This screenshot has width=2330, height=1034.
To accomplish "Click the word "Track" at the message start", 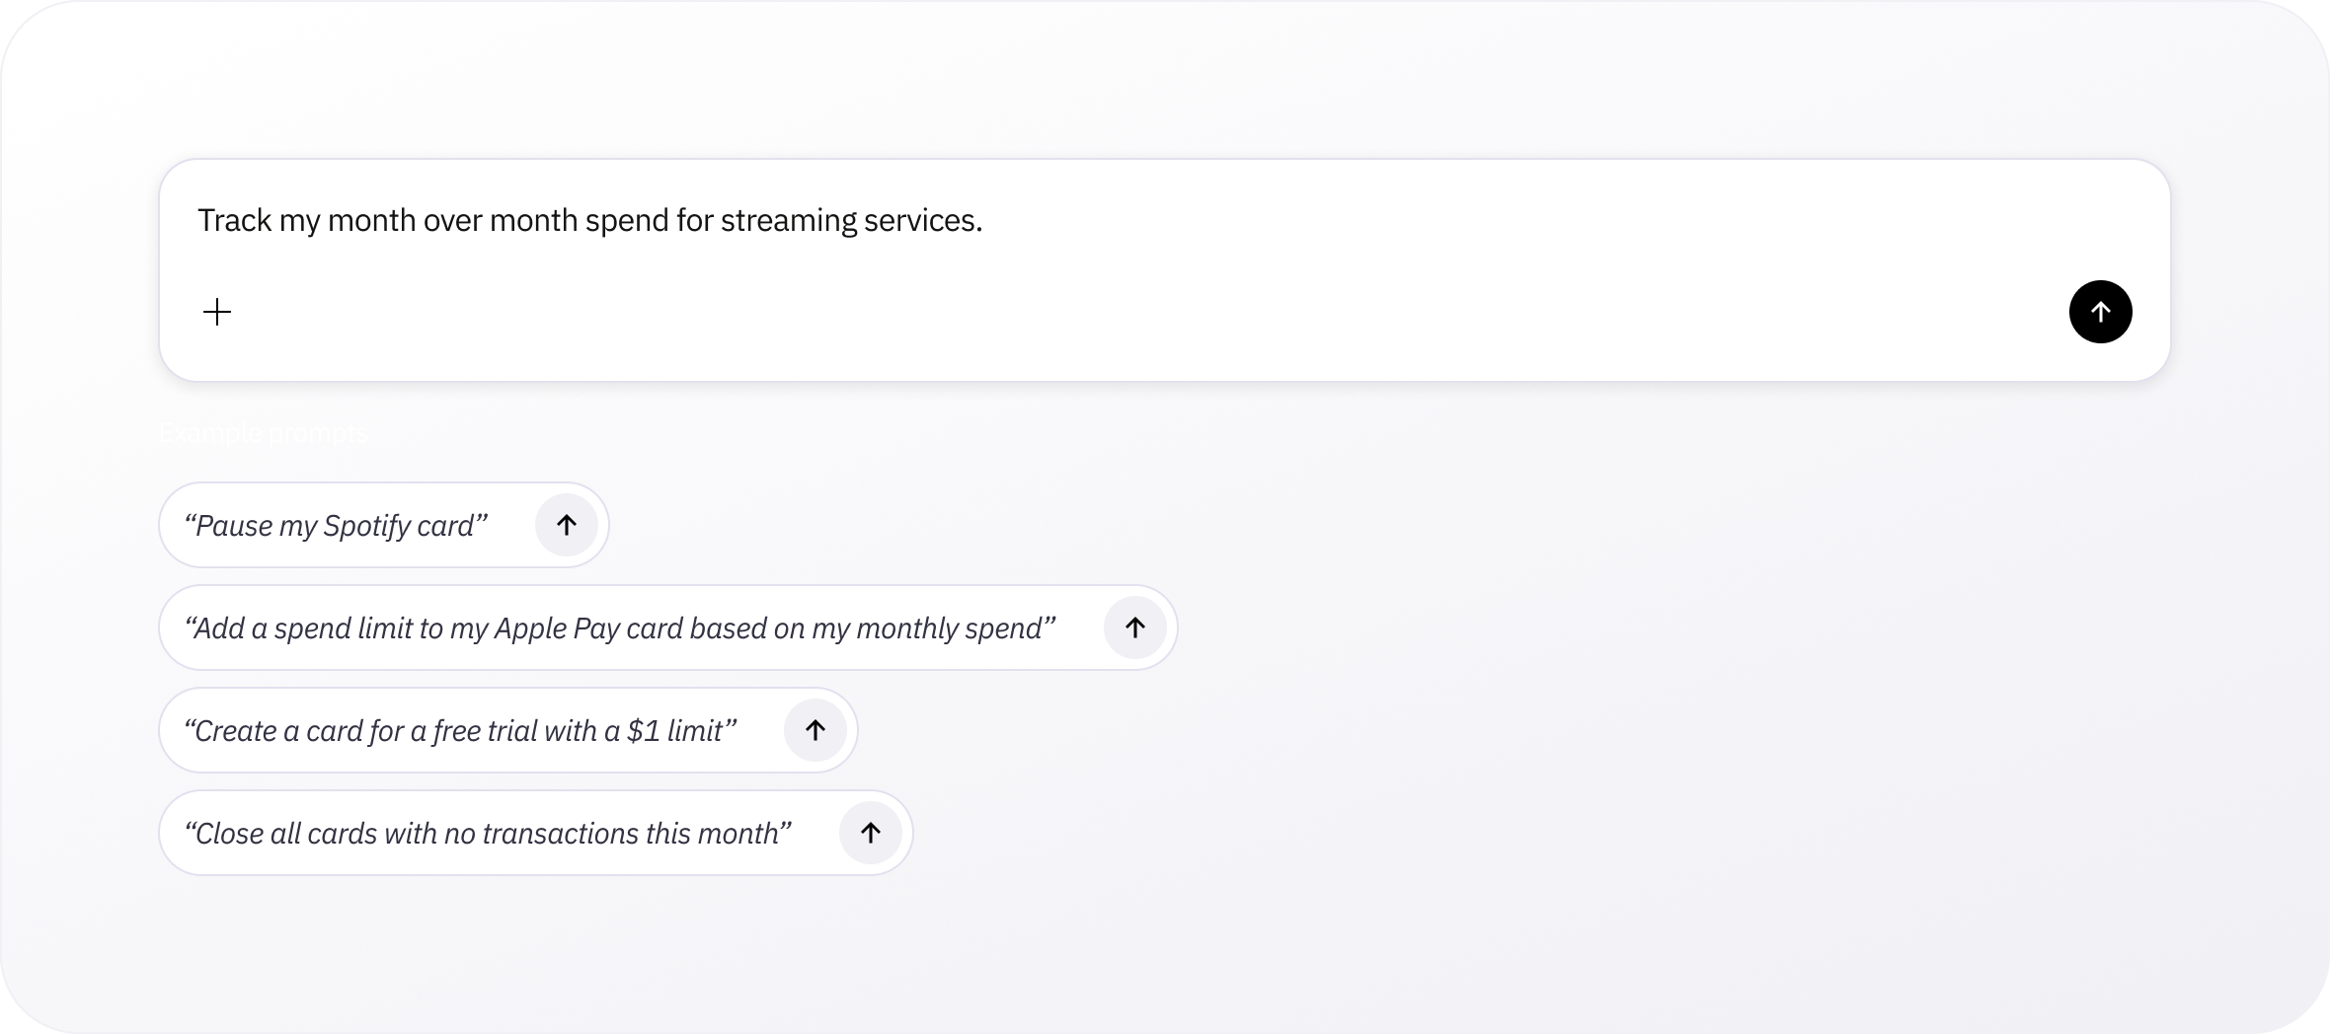I will point(235,220).
